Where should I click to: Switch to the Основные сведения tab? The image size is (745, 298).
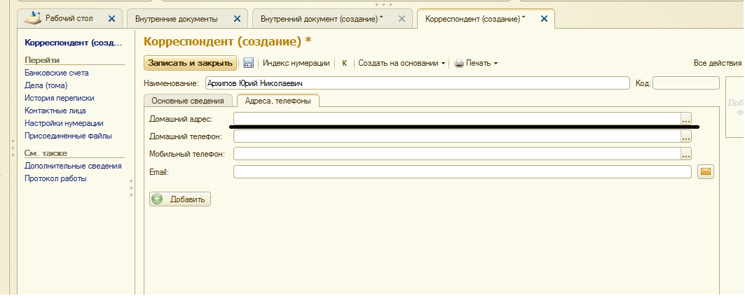(x=188, y=101)
